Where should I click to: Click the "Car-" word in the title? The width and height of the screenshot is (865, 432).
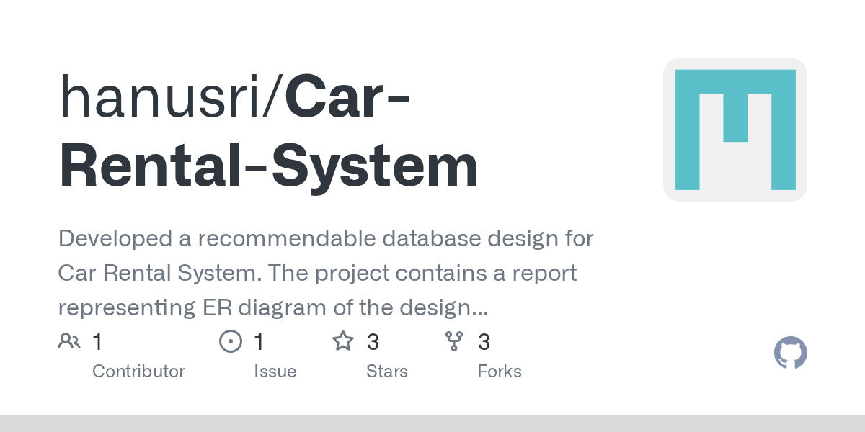(x=347, y=97)
